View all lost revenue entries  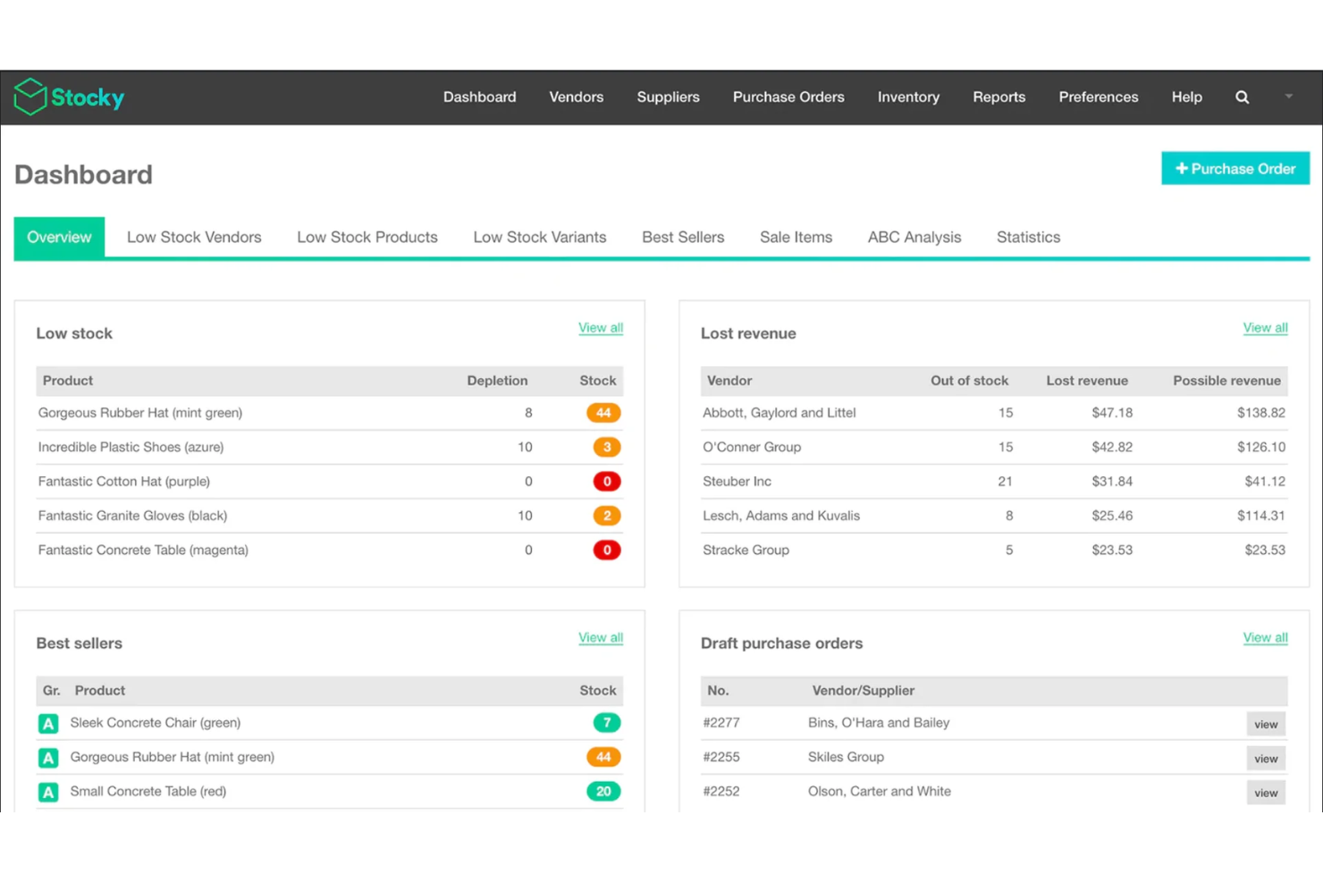click(x=1265, y=328)
